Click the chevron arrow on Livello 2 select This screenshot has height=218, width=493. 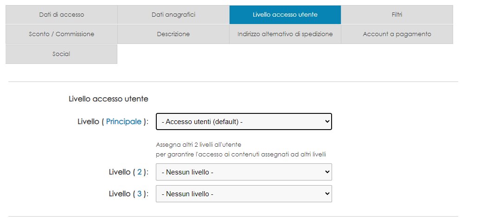pyautogui.click(x=327, y=172)
